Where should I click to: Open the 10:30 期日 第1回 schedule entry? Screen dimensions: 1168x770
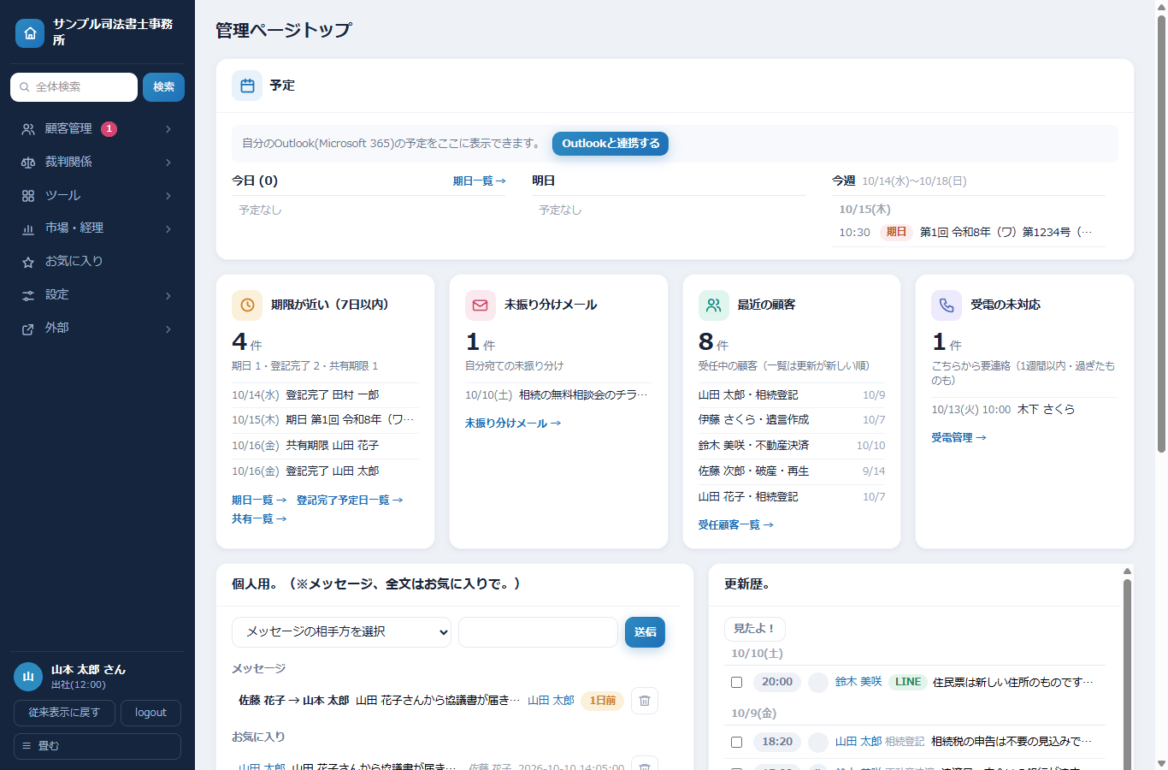tap(968, 233)
